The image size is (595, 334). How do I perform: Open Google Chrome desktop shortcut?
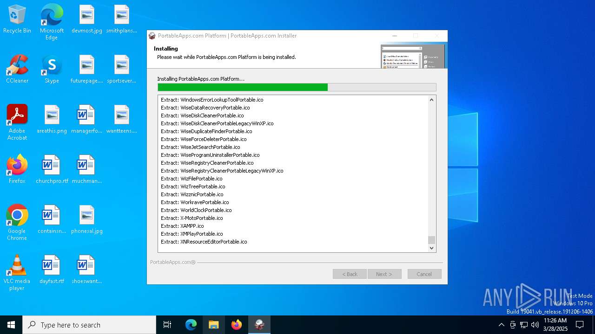coord(17,223)
